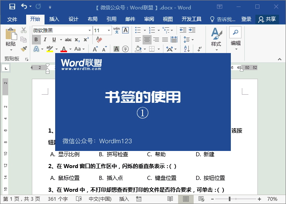The image size is (286, 204).
Task: Click the 共享 share button
Action: point(267,19)
